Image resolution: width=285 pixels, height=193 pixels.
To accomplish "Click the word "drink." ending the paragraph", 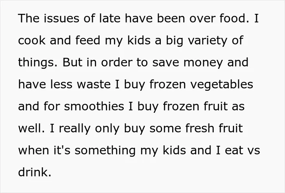I will [35, 172].
